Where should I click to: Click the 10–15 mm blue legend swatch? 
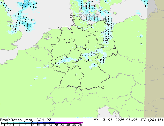(x=34, y=123)
